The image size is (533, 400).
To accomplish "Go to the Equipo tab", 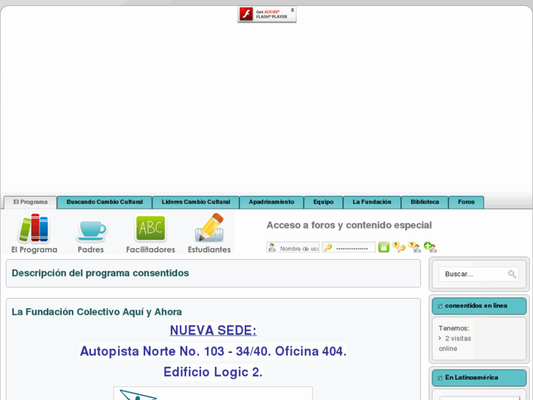I will tap(323, 203).
